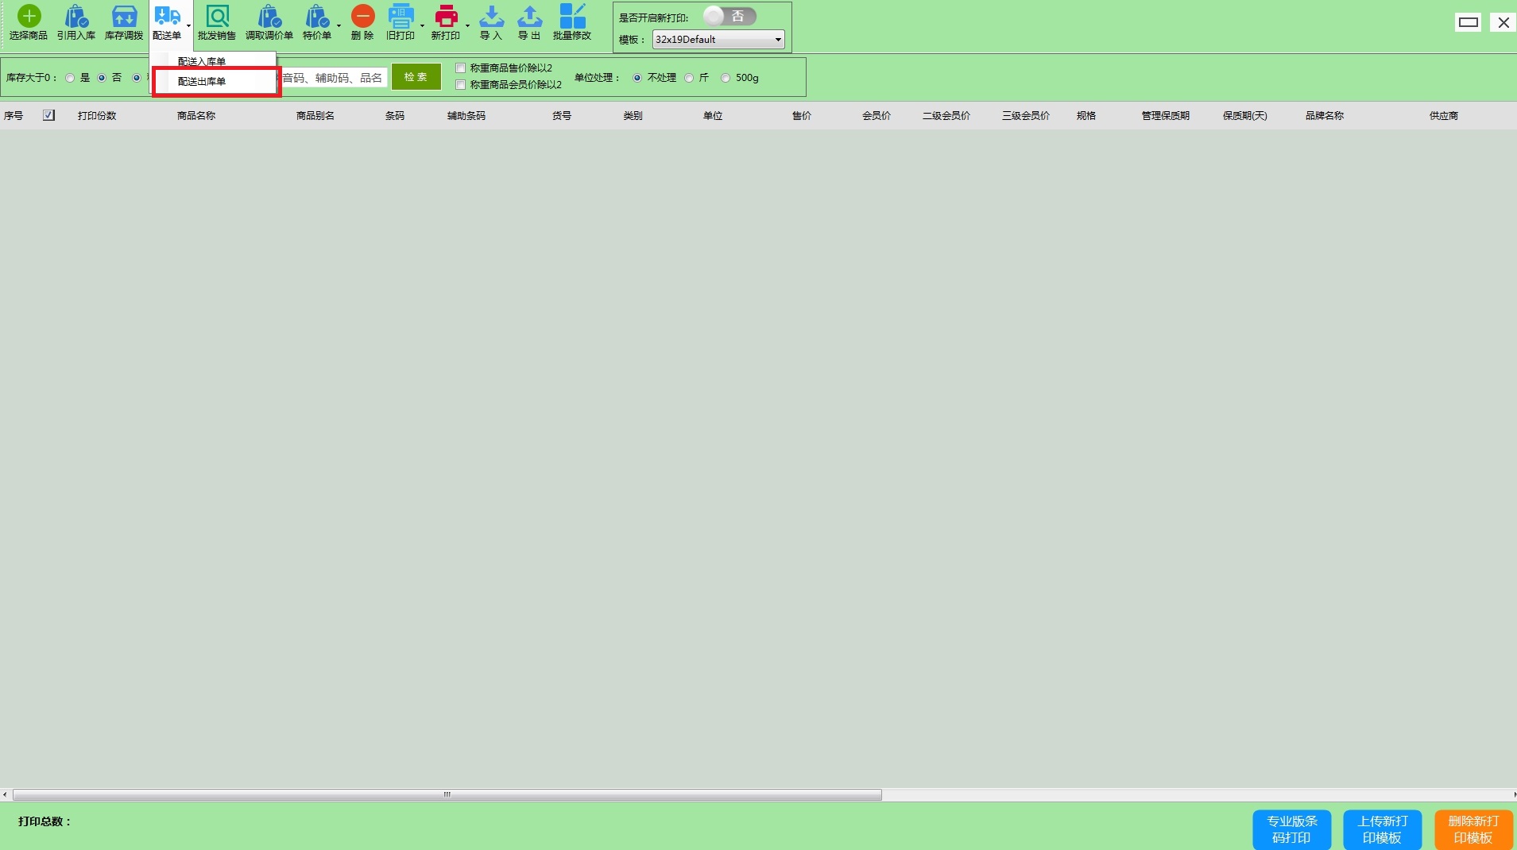
Task: Click the red 删除 icon
Action: click(362, 17)
